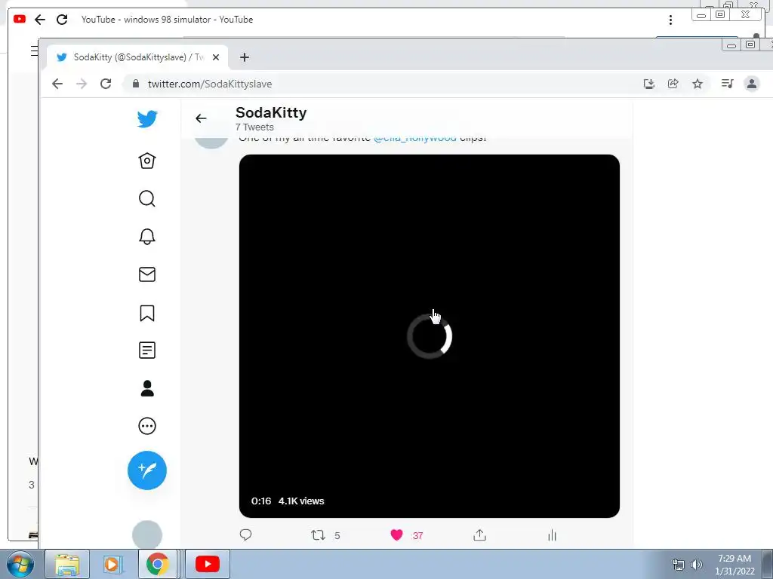This screenshot has width=773, height=579.
Task: Open the clock showing 7:29 AM
Action: coord(735,565)
